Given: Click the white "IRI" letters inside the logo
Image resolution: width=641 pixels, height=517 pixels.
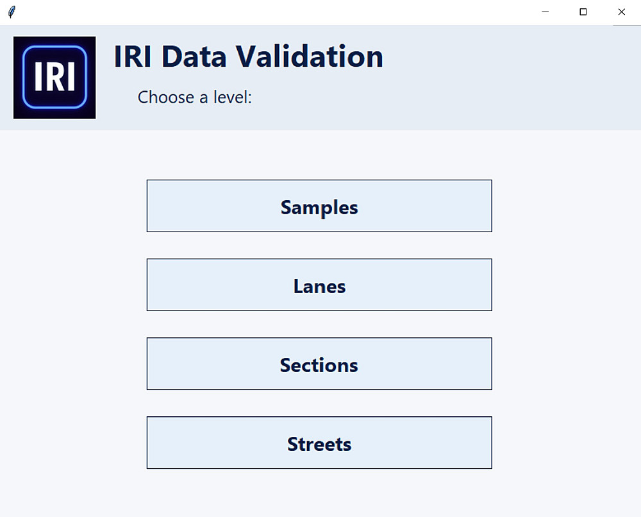Looking at the screenshot, I should coord(54,77).
